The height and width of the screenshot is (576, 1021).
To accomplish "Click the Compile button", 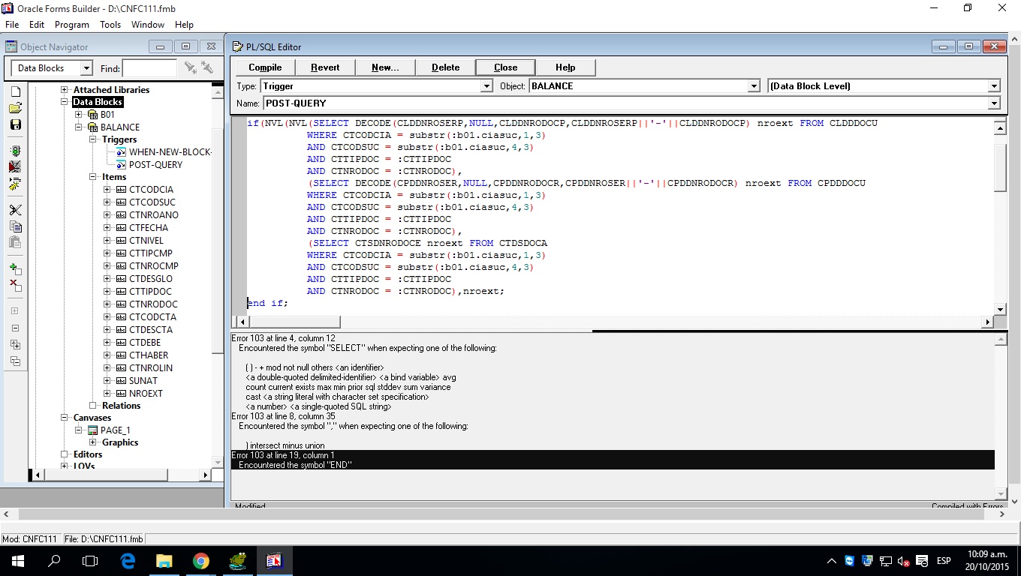I will (x=265, y=67).
